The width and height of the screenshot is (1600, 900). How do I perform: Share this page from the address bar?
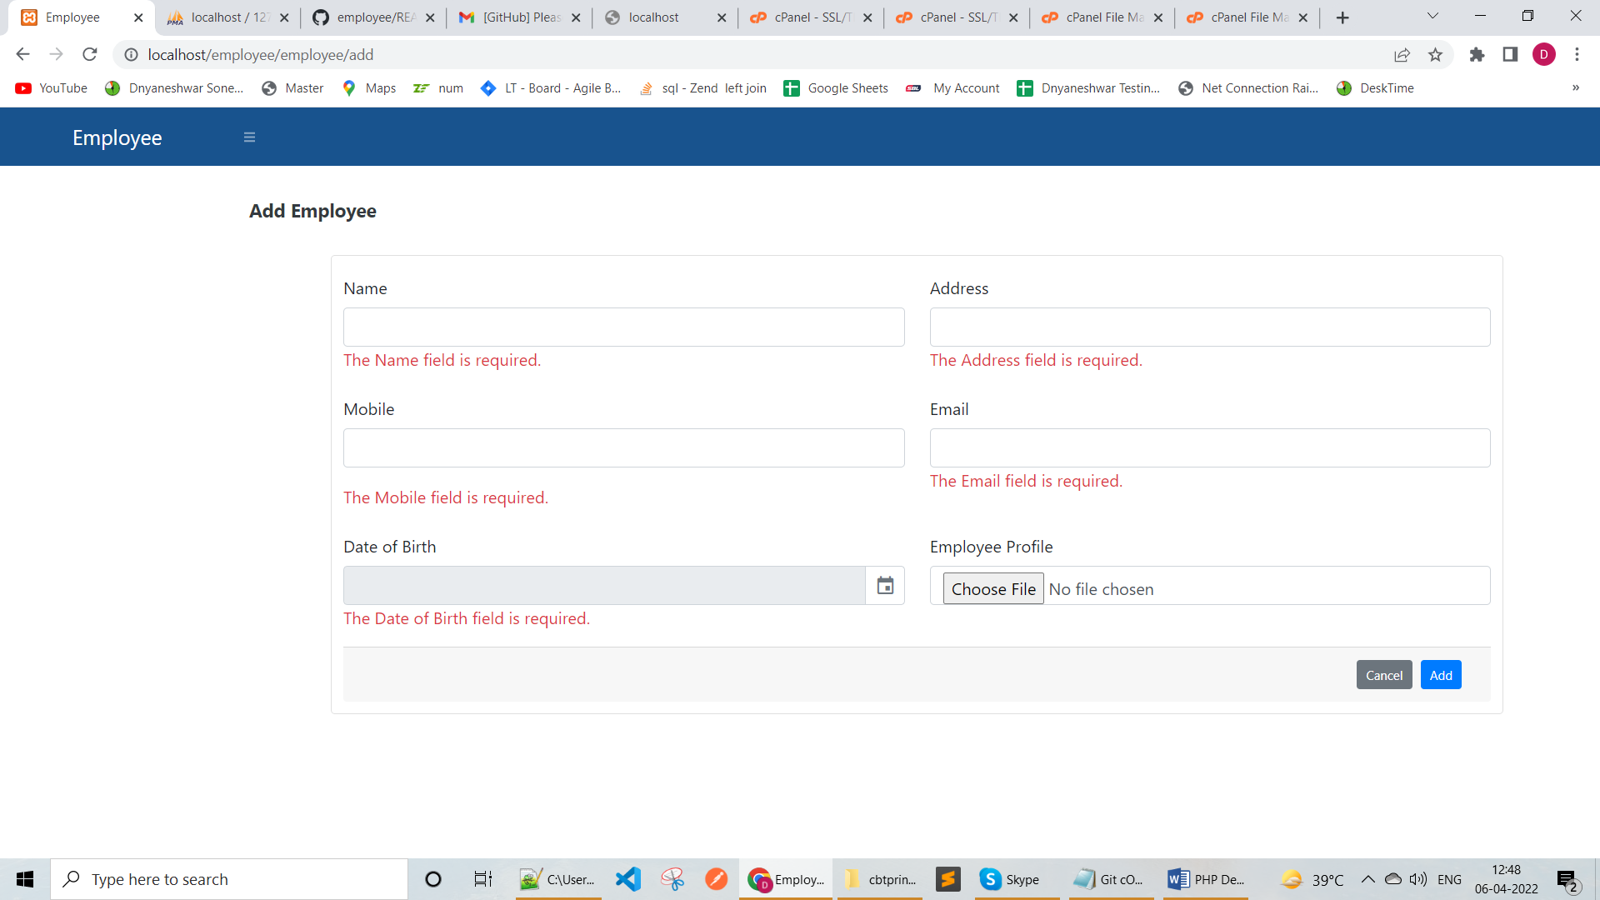click(x=1402, y=55)
